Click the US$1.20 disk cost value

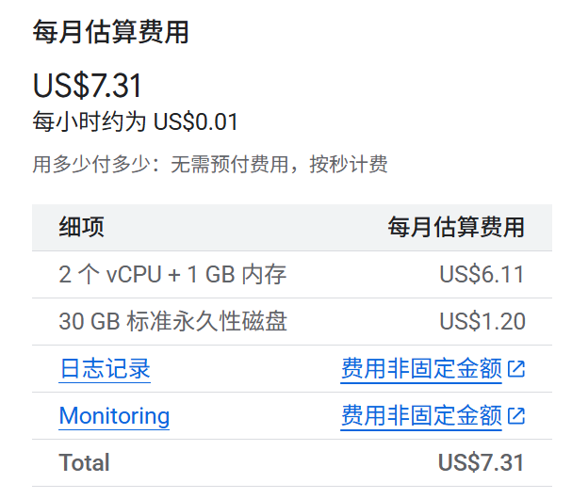(482, 322)
